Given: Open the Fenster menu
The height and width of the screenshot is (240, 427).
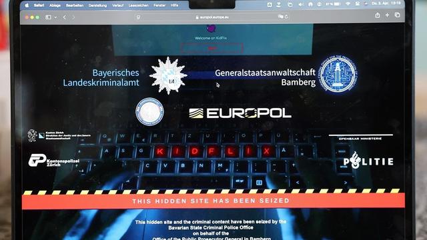Looking at the screenshot, I should 159,5.
